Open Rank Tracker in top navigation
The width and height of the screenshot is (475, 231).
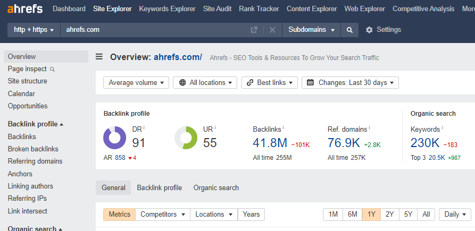[x=259, y=9]
